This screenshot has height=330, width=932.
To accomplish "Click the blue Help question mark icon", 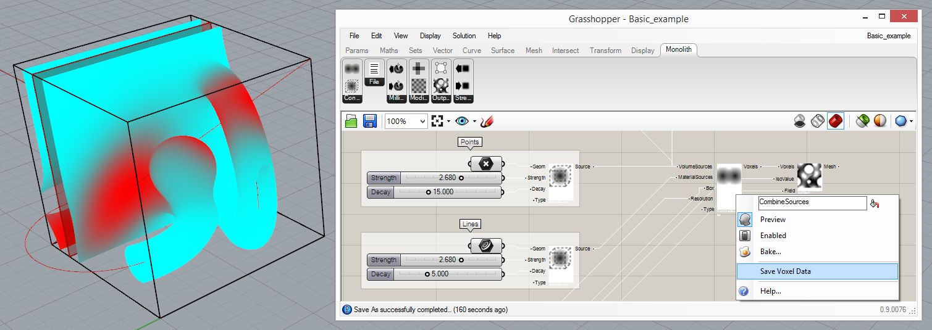I will pos(744,291).
